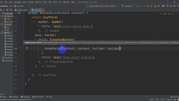Collapse the fold marker on line 37
This screenshot has width=179, height=101.
(24, 17)
